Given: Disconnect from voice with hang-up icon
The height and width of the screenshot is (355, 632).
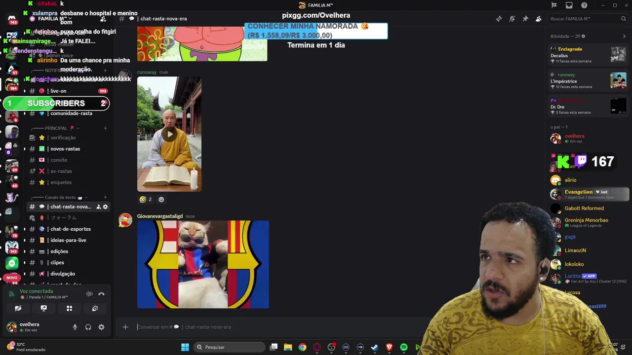Looking at the screenshot, I should [101, 294].
